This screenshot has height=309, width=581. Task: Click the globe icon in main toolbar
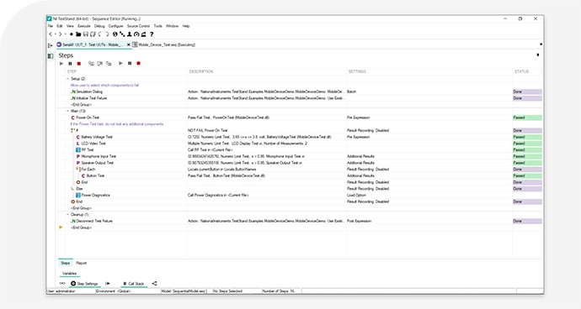coord(115,34)
